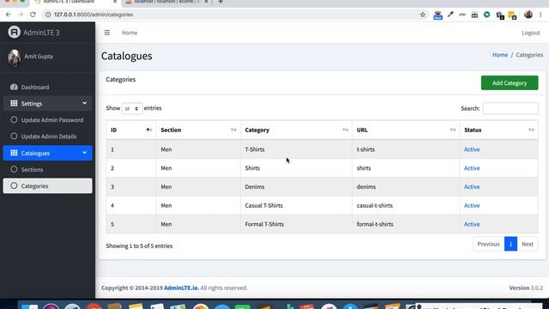Toggle Active status for Formal T-Shirts row
Screen dimensions: 549x309
click(x=472, y=224)
